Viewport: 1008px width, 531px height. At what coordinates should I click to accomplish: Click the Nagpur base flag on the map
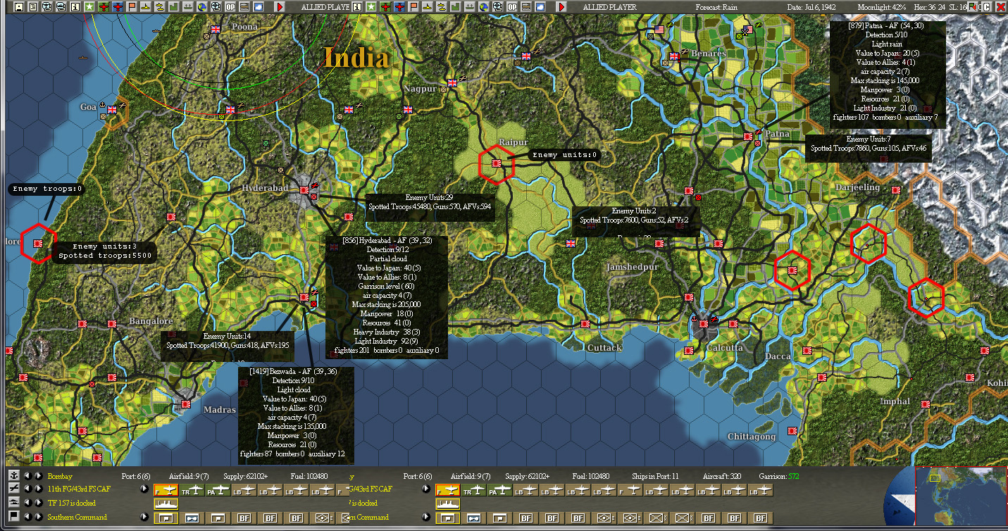(452, 82)
